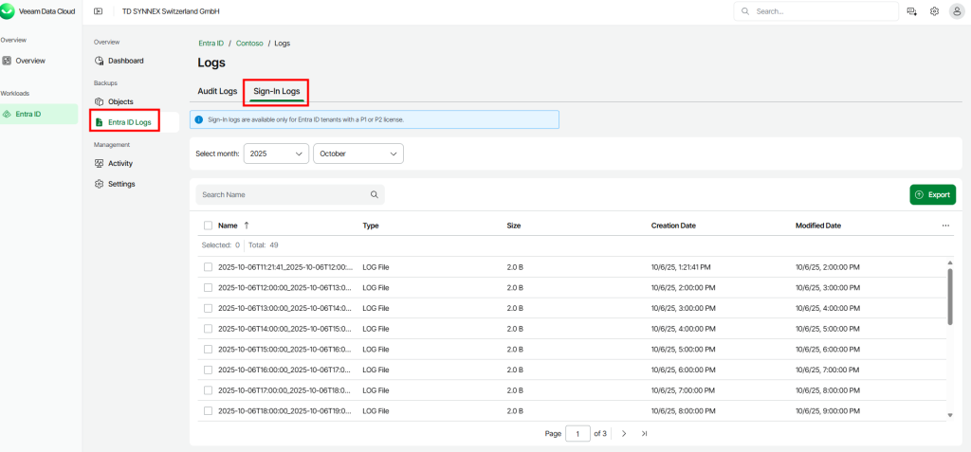Viewport: 971px width, 452px height.
Task: Open the column options ellipsis icon
Action: 945,226
